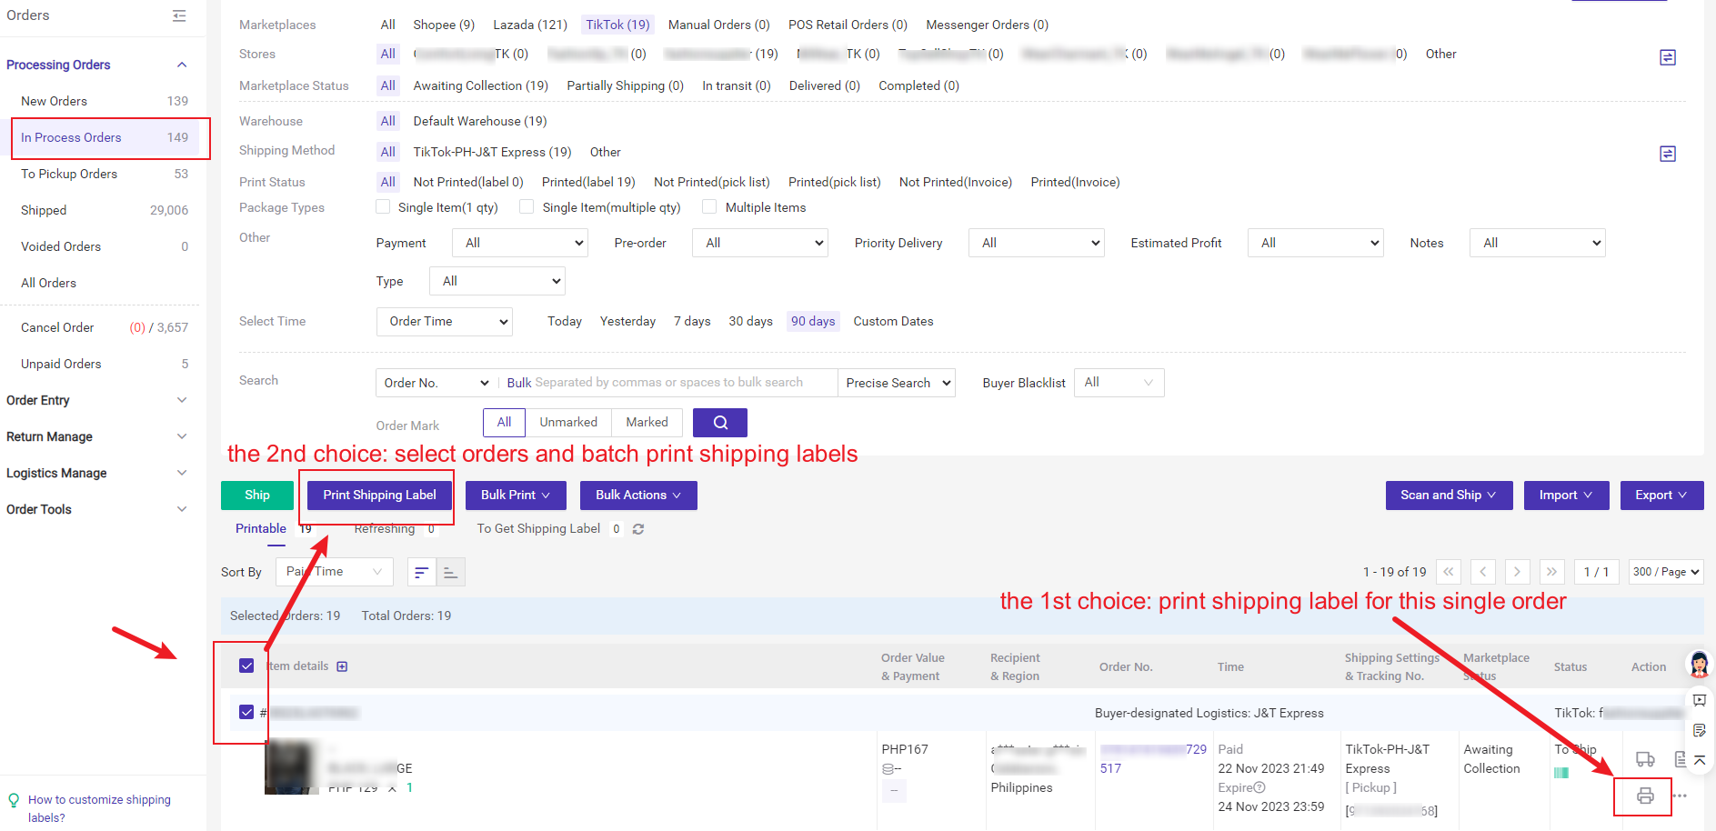This screenshot has height=831, width=1716.
Task: Open the three-dot more actions menu
Action: click(1680, 796)
